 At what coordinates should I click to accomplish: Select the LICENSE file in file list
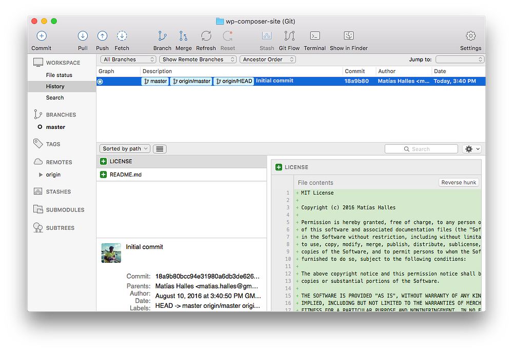182,162
